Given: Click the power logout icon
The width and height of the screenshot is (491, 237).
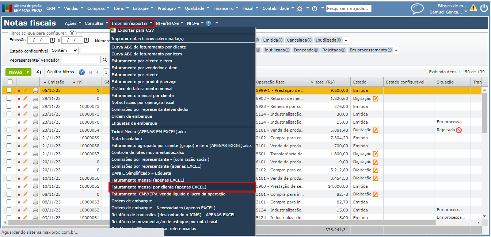Looking at the screenshot, I should [x=483, y=8].
